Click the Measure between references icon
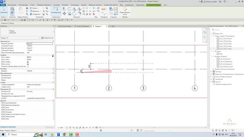Viewport: 244px width, 137px height. tap(103, 9)
